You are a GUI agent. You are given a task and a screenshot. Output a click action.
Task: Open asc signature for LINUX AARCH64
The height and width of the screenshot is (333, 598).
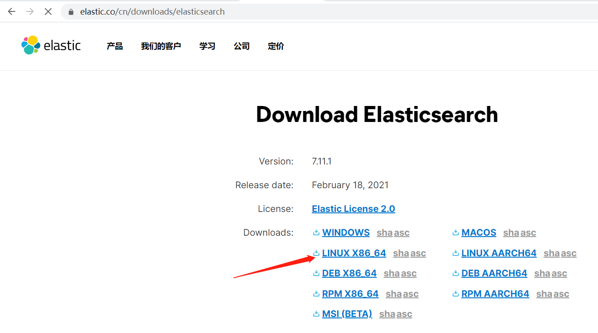569,253
